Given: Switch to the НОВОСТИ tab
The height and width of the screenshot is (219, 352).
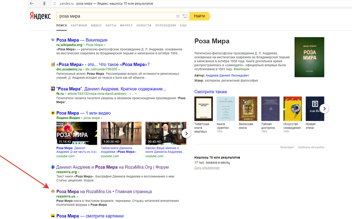Looking at the screenshot, I should pyautogui.click(x=144, y=25).
